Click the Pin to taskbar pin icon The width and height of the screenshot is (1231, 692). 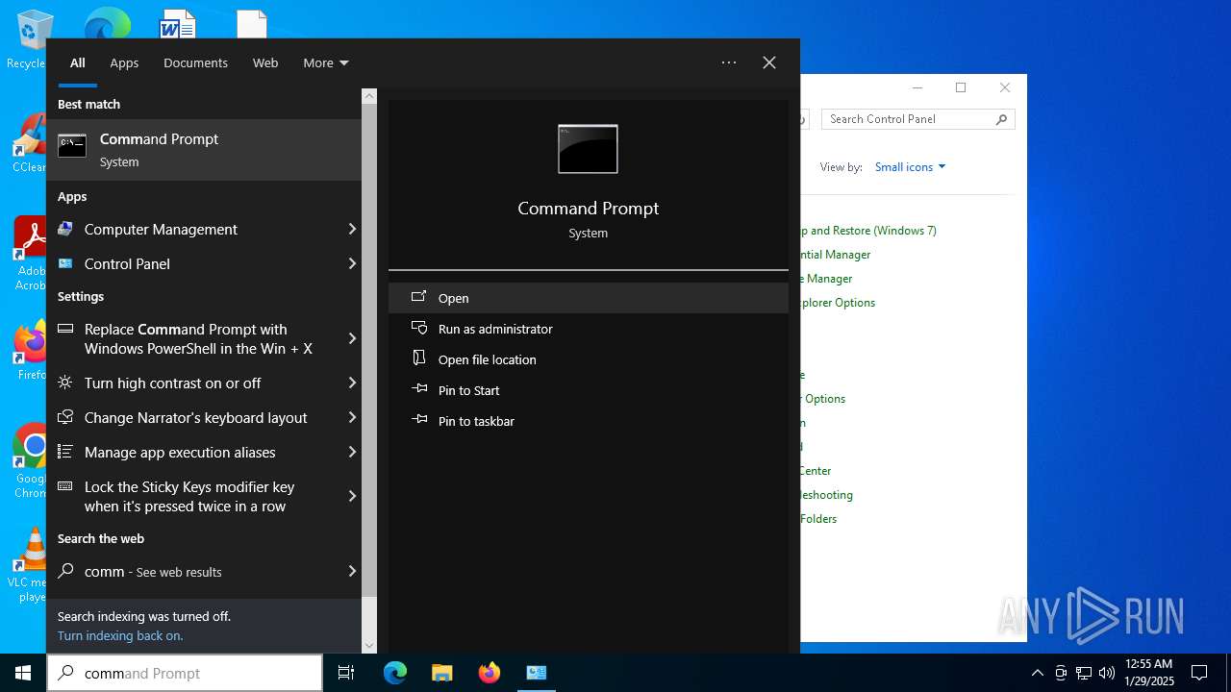point(418,420)
